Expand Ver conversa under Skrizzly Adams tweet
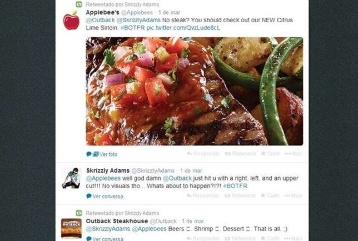358x241 pixels. coord(108,197)
